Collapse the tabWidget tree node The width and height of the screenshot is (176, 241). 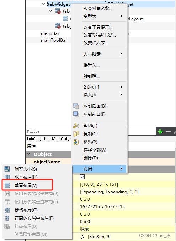(x=43, y=4)
